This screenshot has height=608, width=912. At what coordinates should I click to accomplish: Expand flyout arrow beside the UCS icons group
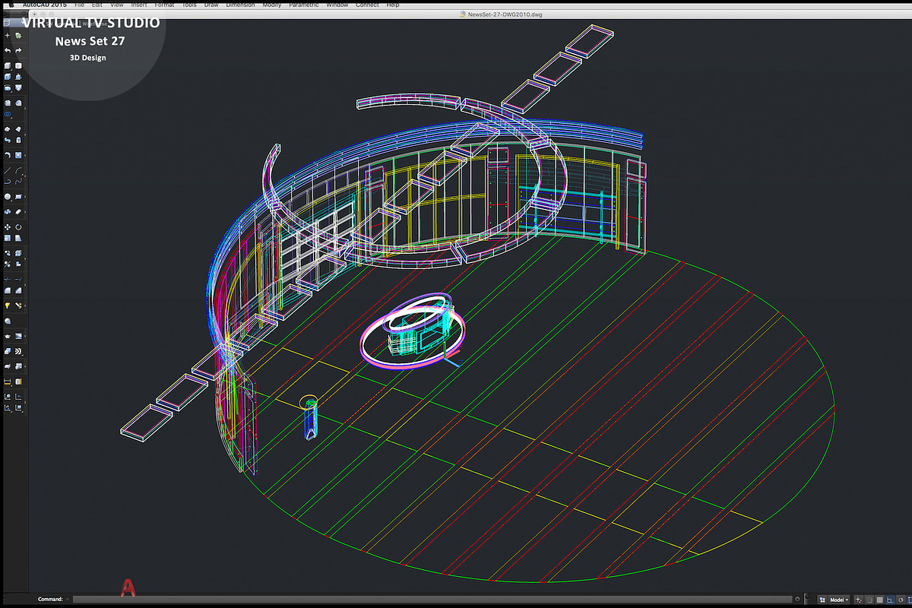coord(25,402)
